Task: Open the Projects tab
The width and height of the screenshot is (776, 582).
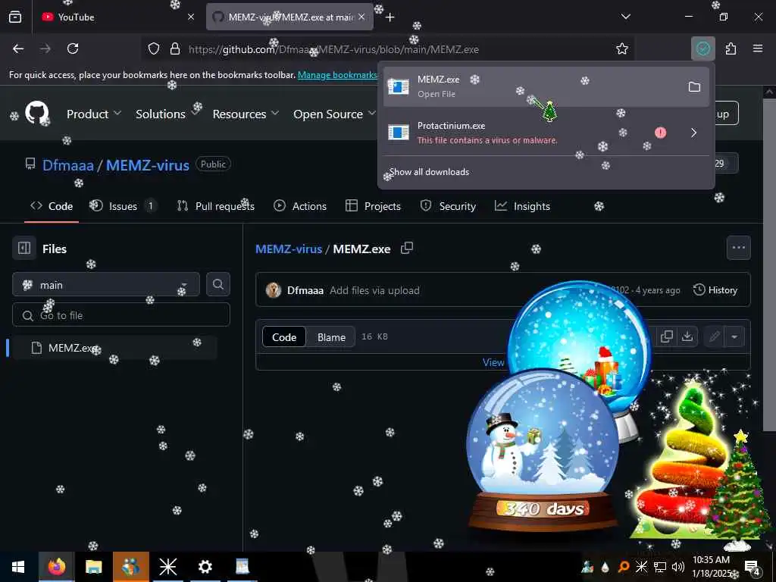Action: click(x=373, y=206)
